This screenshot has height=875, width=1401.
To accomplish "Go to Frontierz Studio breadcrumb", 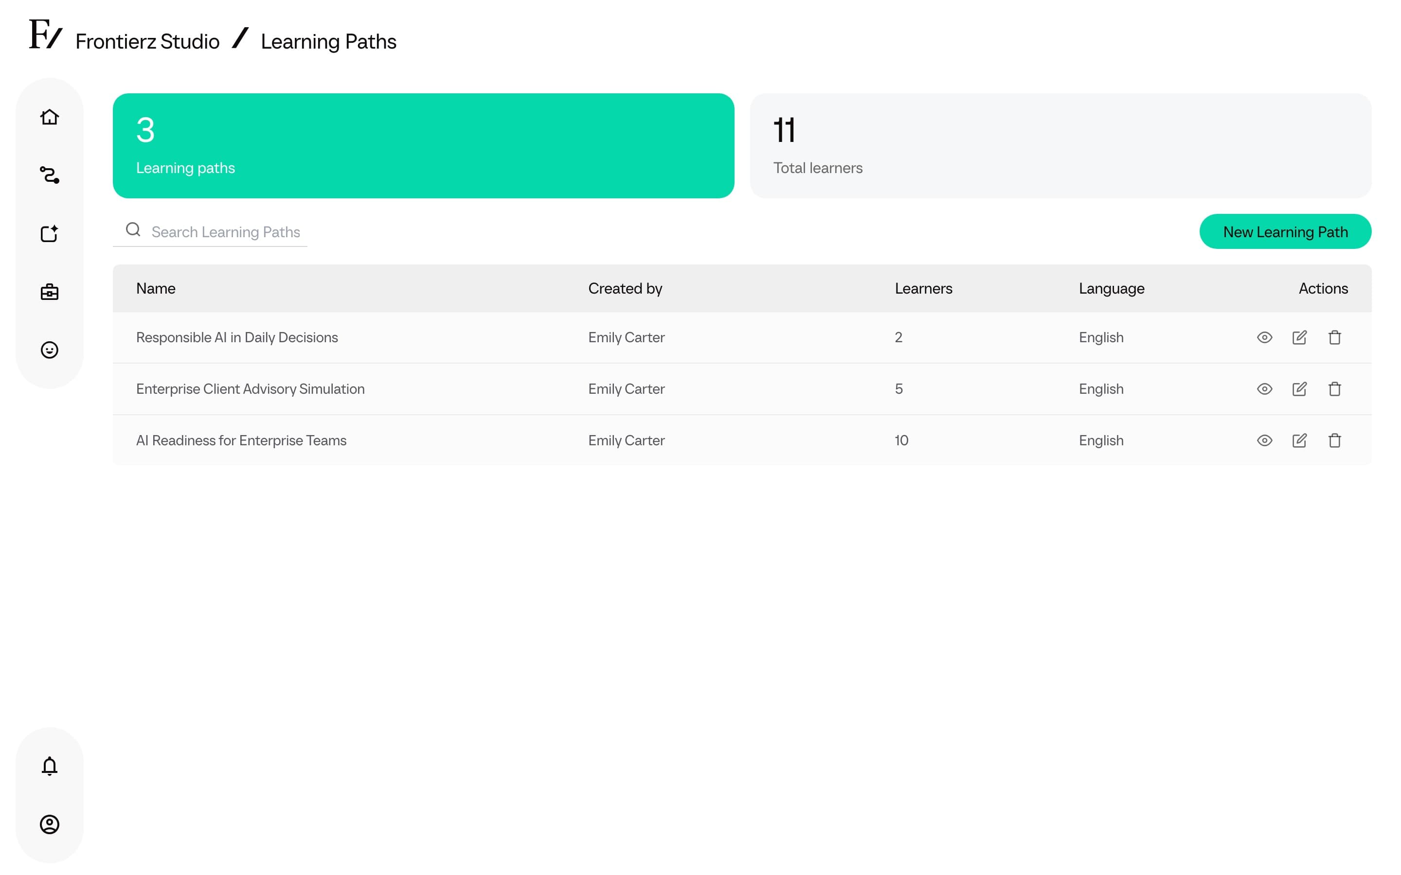I will (147, 42).
